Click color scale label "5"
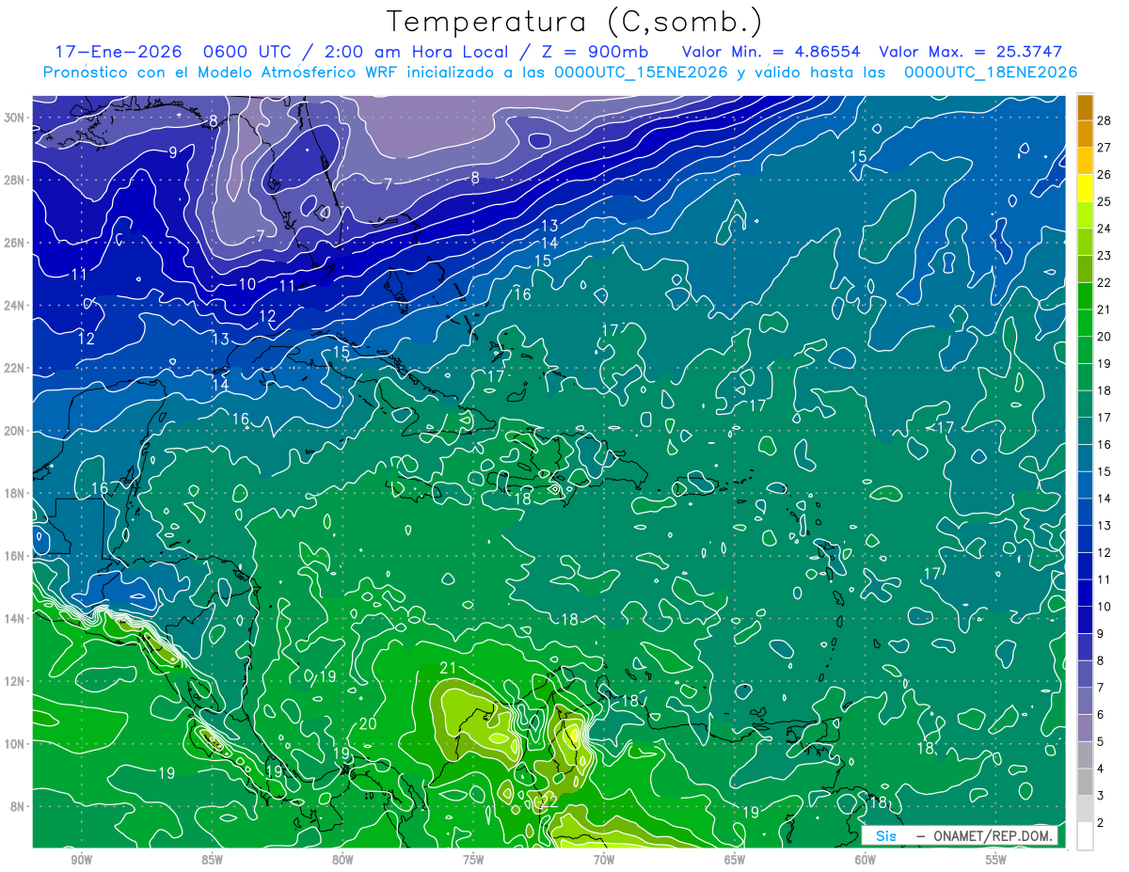Viewport: 1129px width, 872px height. pyautogui.click(x=1101, y=741)
